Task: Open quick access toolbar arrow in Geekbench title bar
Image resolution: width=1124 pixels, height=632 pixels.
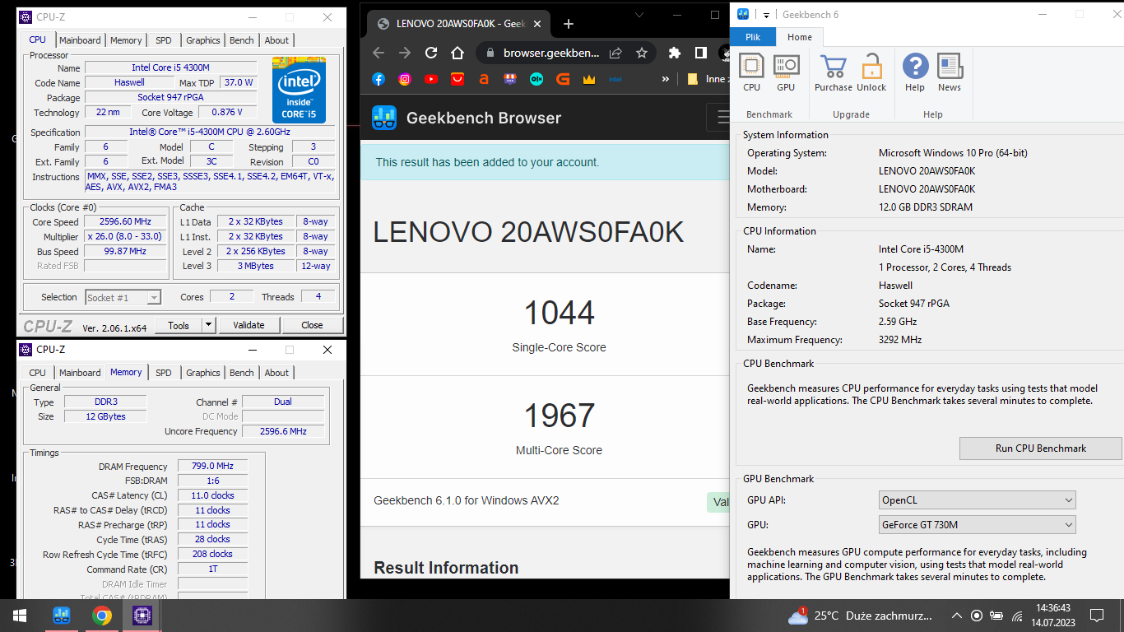Action: (766, 15)
